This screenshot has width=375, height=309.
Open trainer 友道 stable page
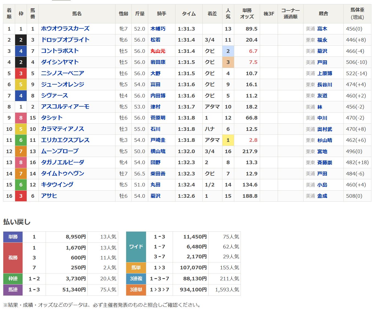coord(322,96)
